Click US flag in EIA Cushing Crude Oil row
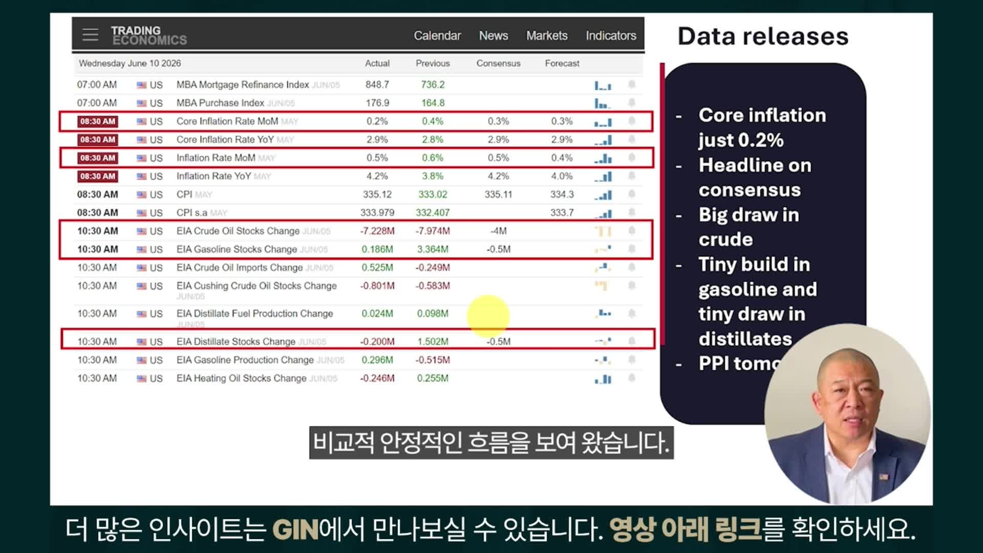This screenshot has height=553, width=983. click(142, 286)
